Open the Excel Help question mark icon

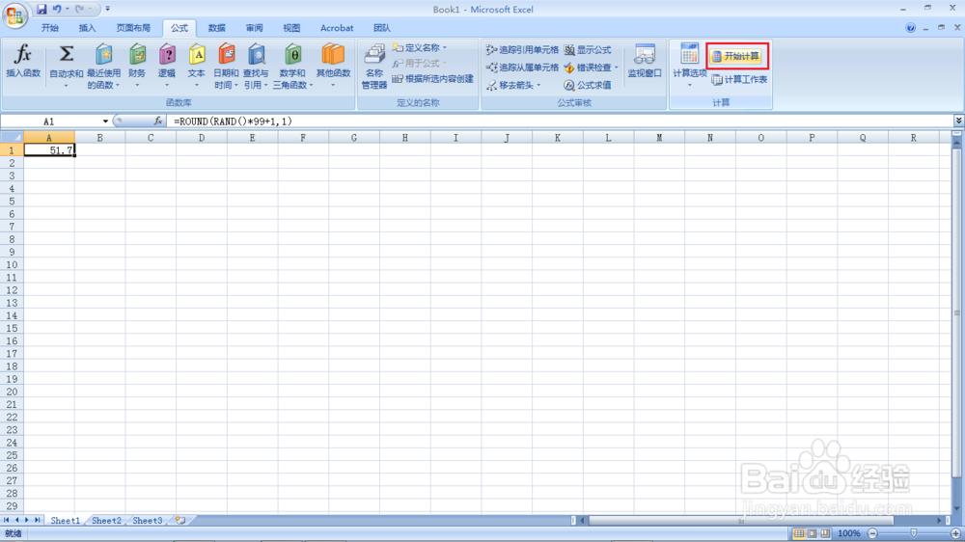910,28
